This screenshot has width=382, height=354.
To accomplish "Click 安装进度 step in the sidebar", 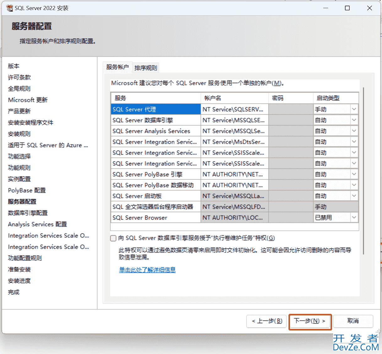I will click(x=19, y=281).
